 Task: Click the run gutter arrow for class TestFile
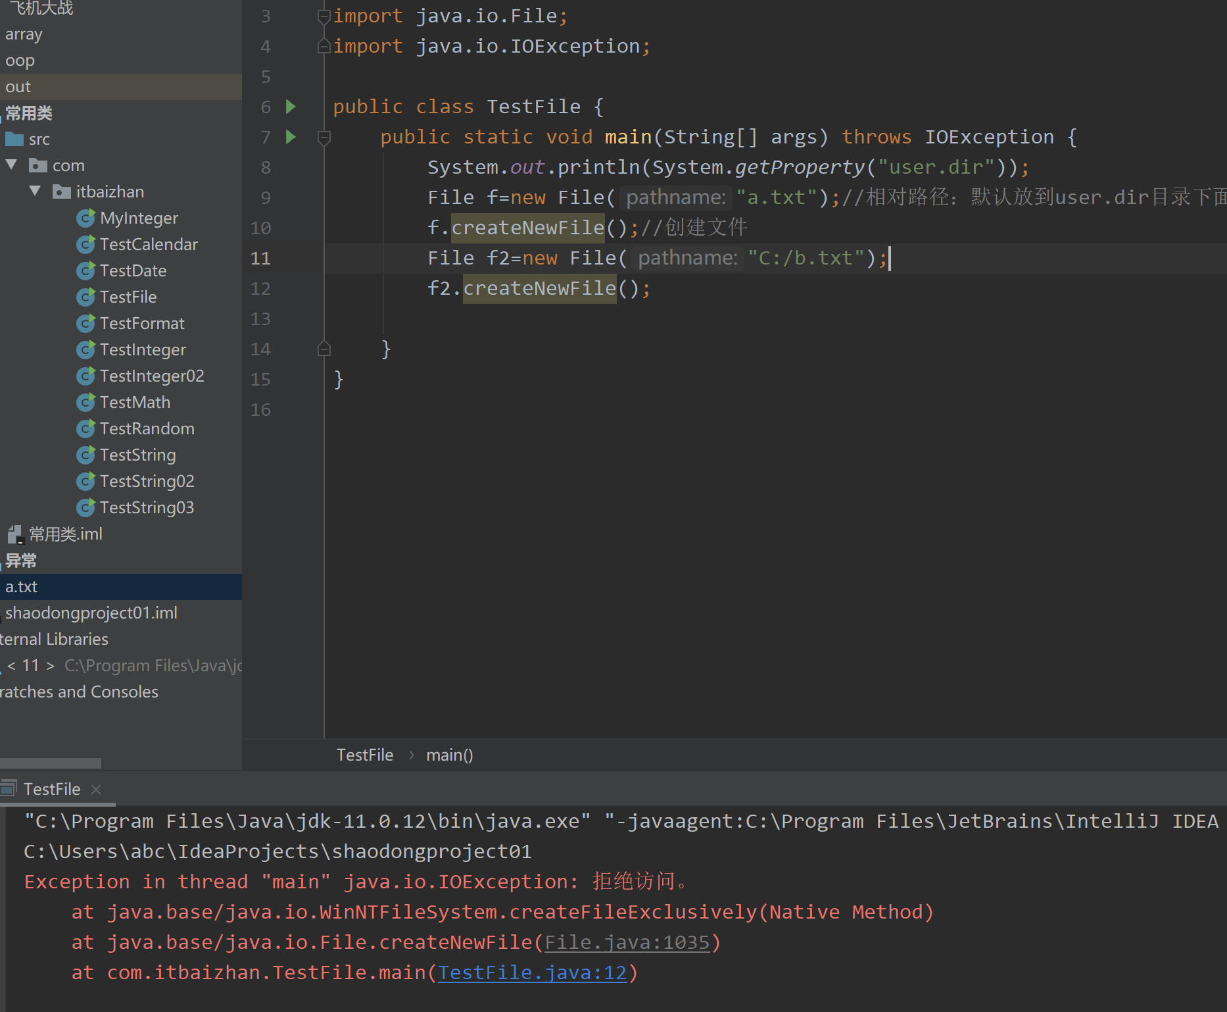tap(291, 107)
